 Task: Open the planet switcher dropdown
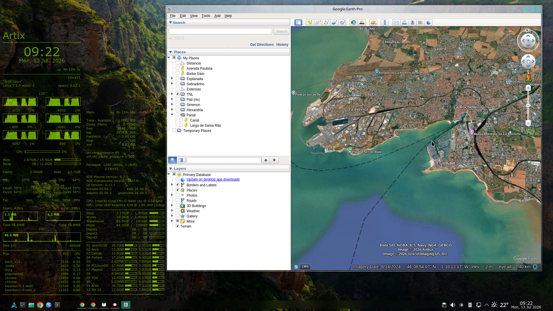373,22
